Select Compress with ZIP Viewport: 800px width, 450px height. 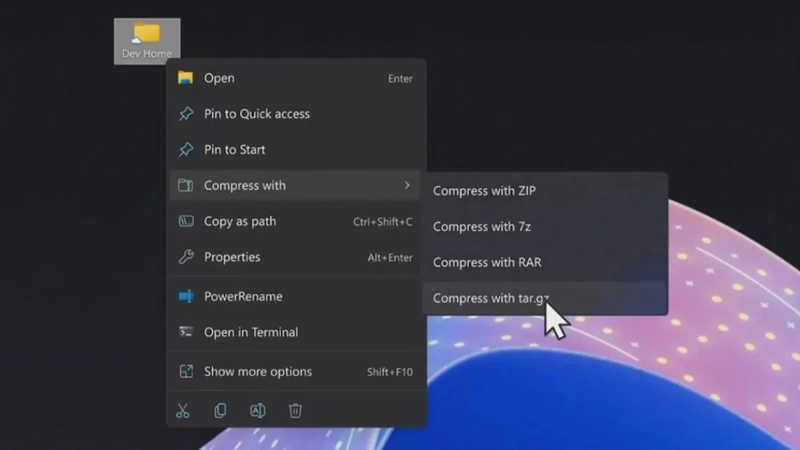click(x=485, y=191)
